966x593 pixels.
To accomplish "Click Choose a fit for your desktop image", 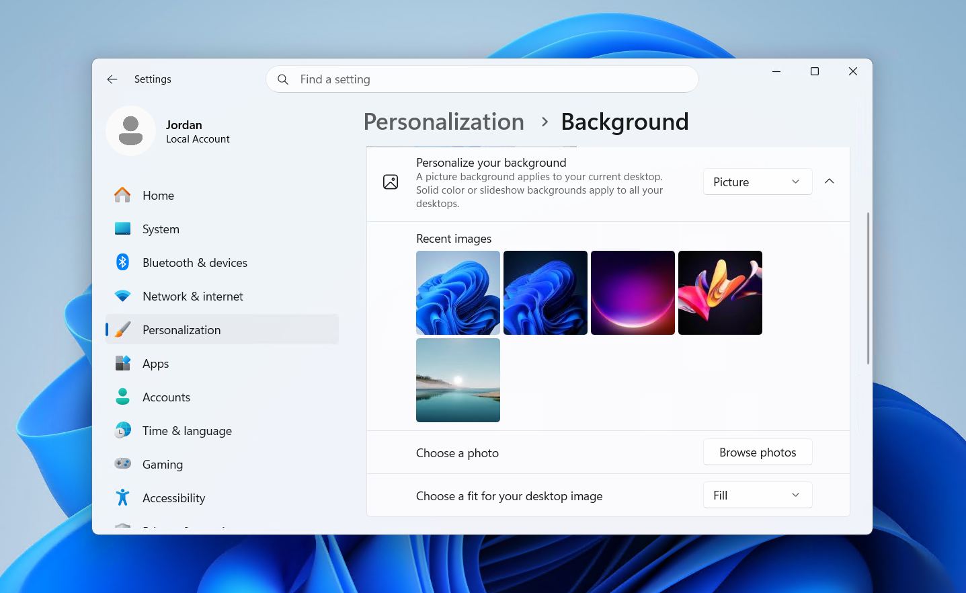I will tap(509, 496).
